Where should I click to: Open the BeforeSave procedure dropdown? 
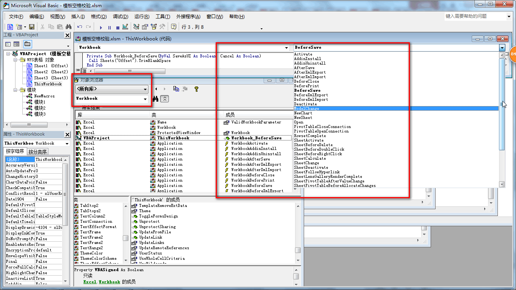(x=502, y=48)
